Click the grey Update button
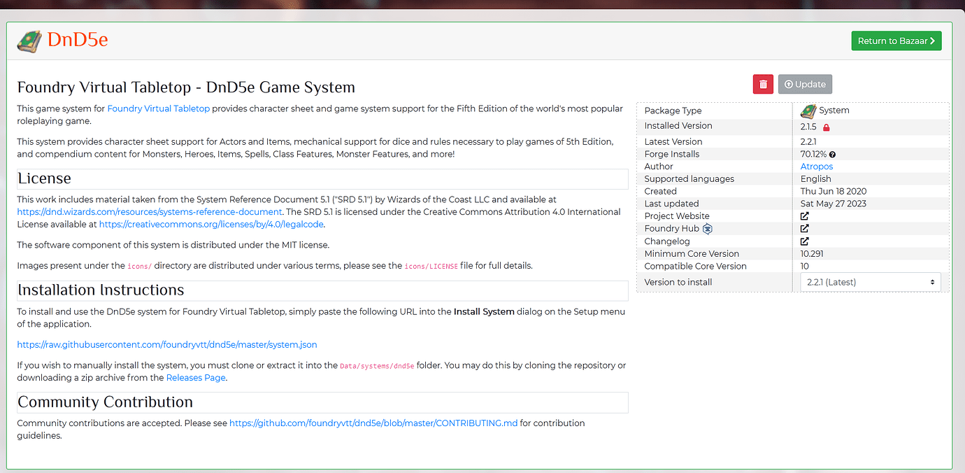 coord(805,84)
